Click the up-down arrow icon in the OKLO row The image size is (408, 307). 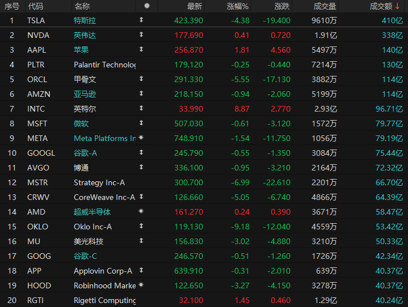tap(141, 226)
